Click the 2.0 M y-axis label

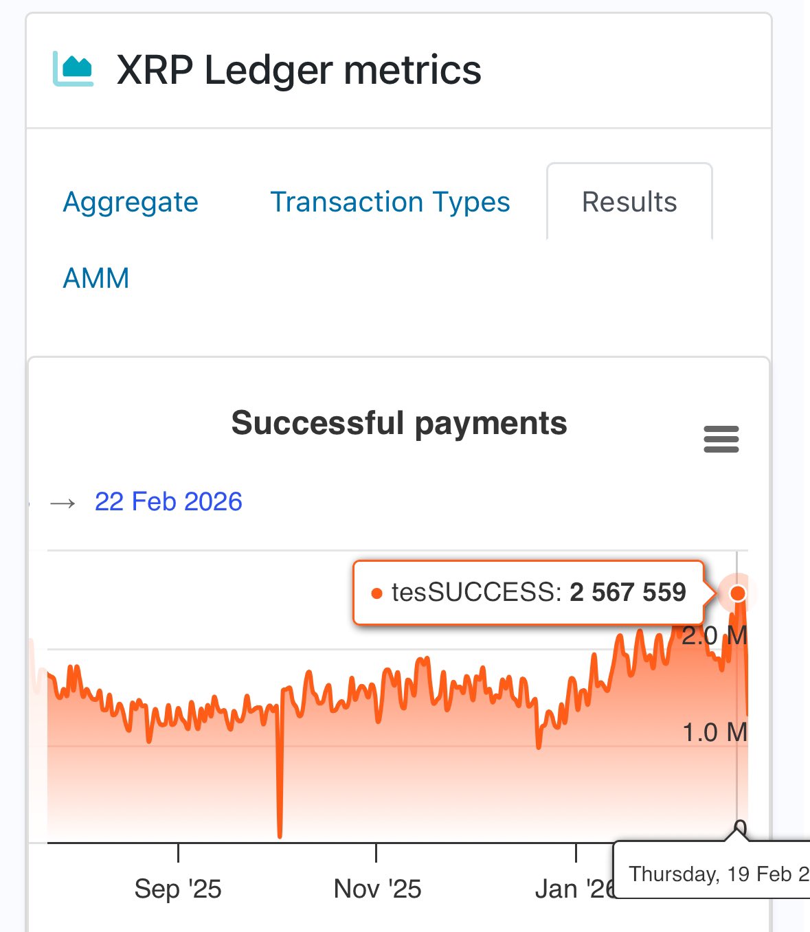pos(715,636)
